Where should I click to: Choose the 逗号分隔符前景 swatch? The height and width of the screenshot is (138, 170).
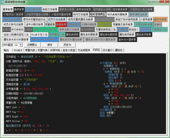point(34,25)
